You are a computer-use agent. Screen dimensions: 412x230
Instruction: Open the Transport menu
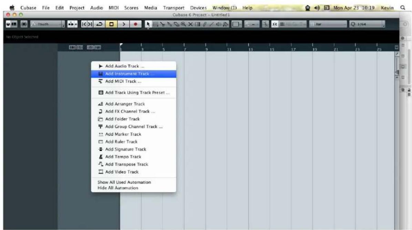tap(173, 8)
